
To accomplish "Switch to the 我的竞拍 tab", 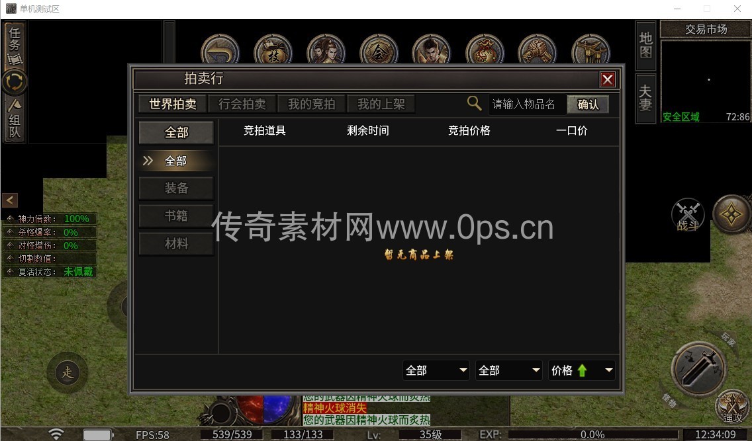I will 312,104.
